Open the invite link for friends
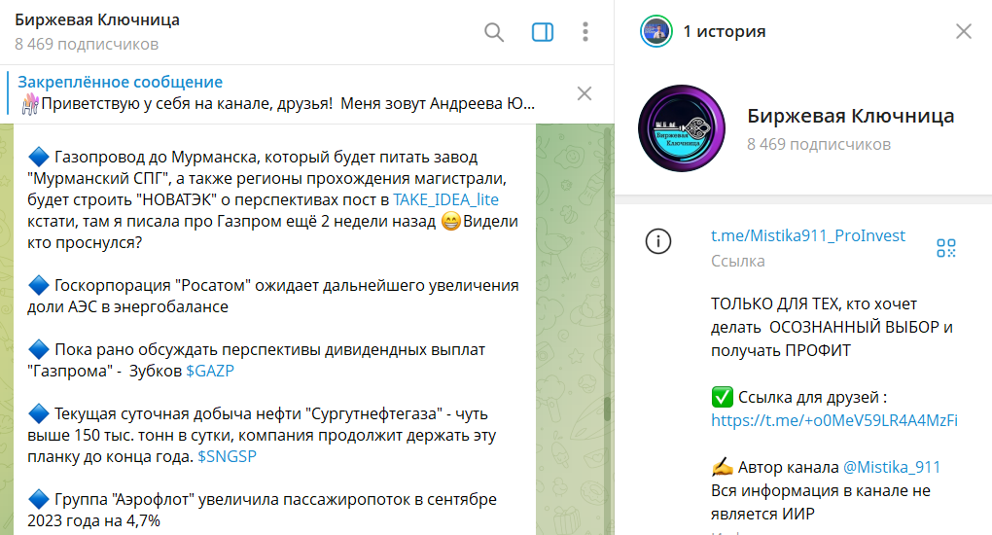 pyautogui.click(x=833, y=420)
